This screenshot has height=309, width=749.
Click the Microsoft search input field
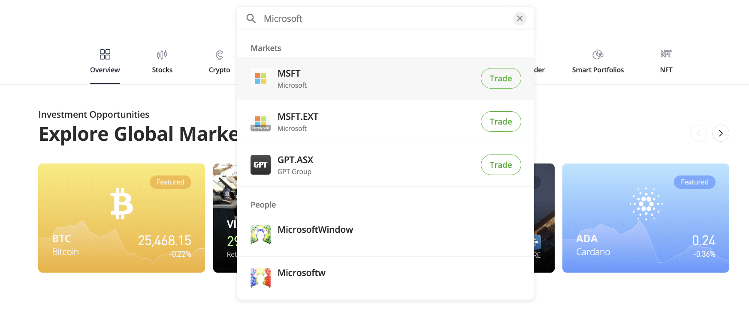coord(385,18)
